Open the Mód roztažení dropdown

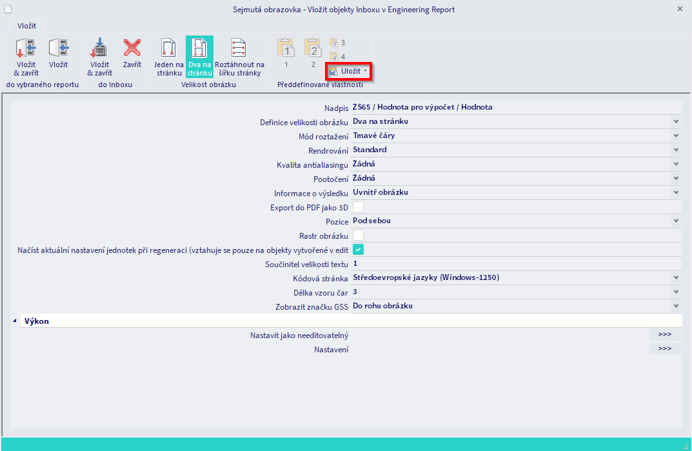tap(675, 135)
